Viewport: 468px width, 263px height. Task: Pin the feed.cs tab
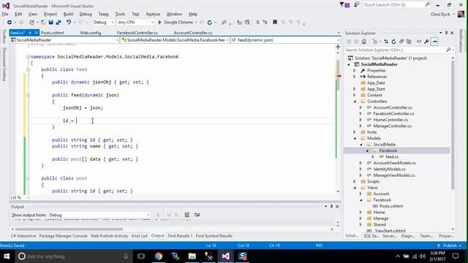(30, 32)
